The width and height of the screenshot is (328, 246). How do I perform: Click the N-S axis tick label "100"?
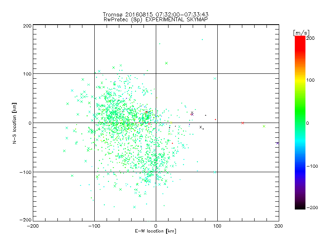pos(27,74)
